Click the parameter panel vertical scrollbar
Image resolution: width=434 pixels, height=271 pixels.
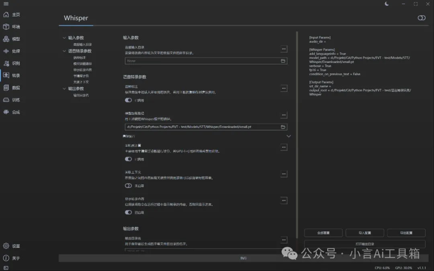point(297,135)
